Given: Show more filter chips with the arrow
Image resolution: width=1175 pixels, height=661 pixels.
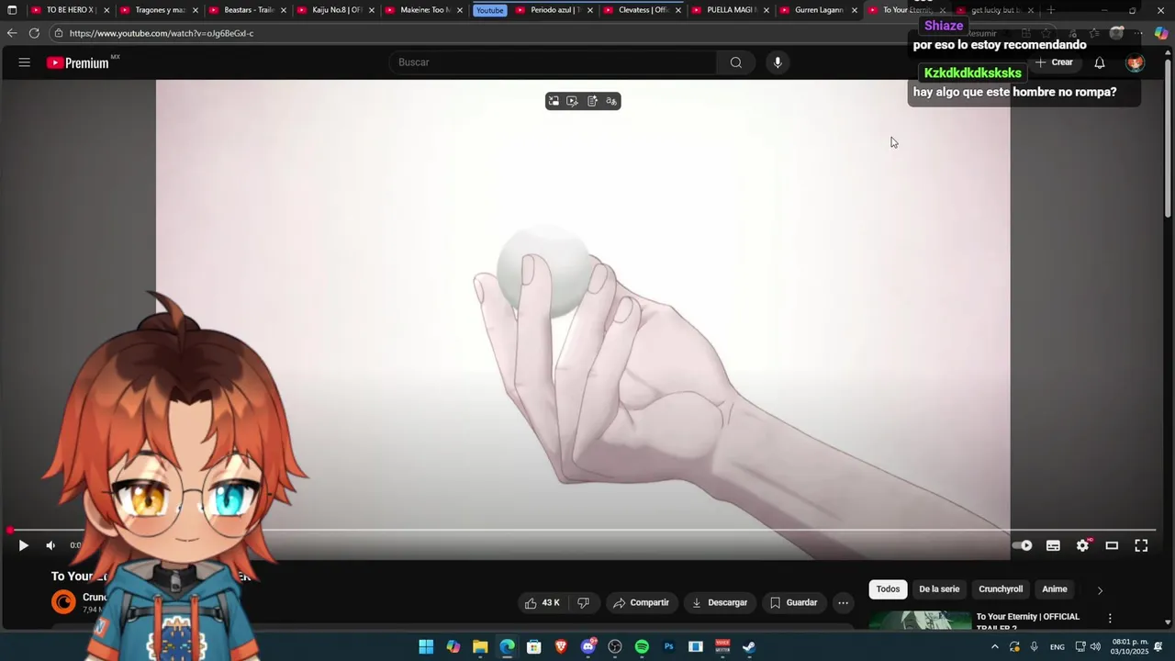Looking at the screenshot, I should 1100,590.
